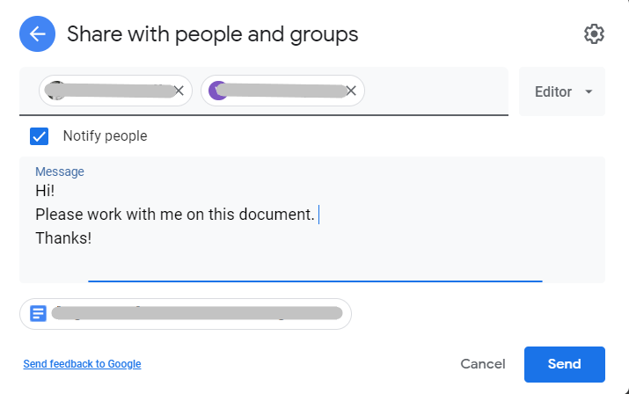Remove the first recipient chip
629x394 pixels.
tap(179, 91)
